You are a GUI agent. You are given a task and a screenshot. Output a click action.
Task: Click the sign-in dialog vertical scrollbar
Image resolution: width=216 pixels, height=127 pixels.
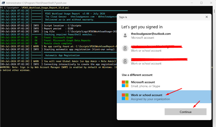(211, 75)
